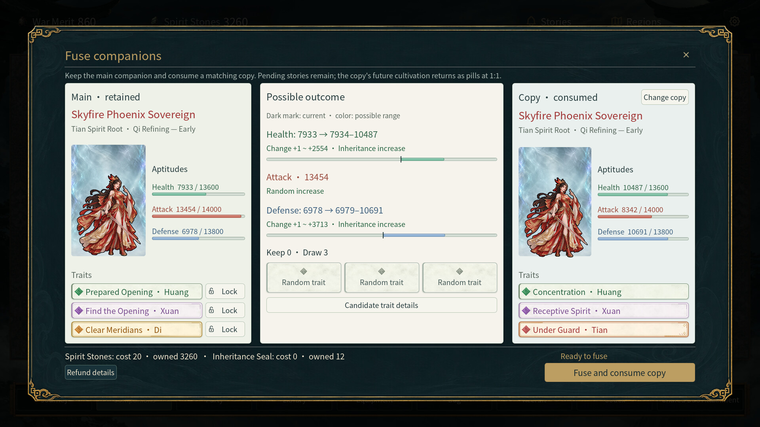
Task: Open the settings gear in top corner
Action: [735, 21]
